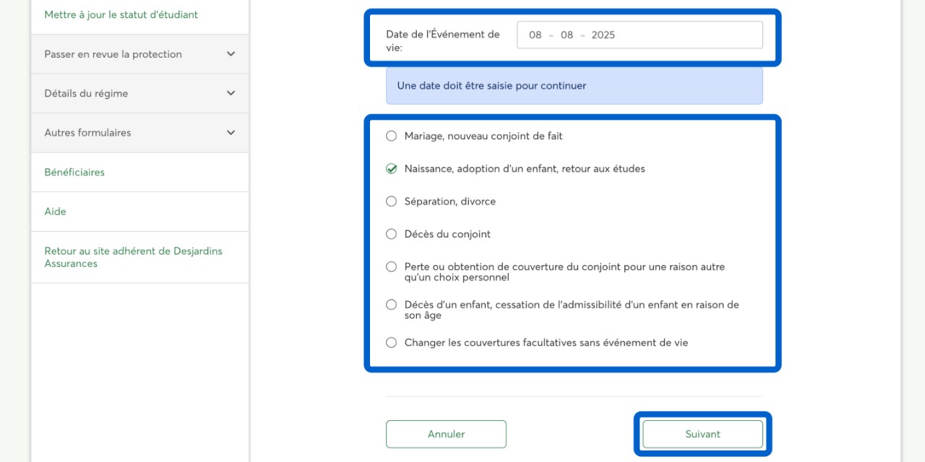Image resolution: width=925 pixels, height=462 pixels.
Task: Click the month field in event date
Action: coord(567,35)
